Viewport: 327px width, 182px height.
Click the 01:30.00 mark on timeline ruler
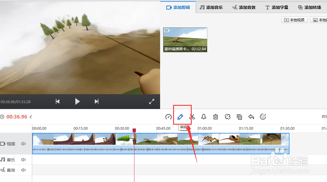(287, 129)
